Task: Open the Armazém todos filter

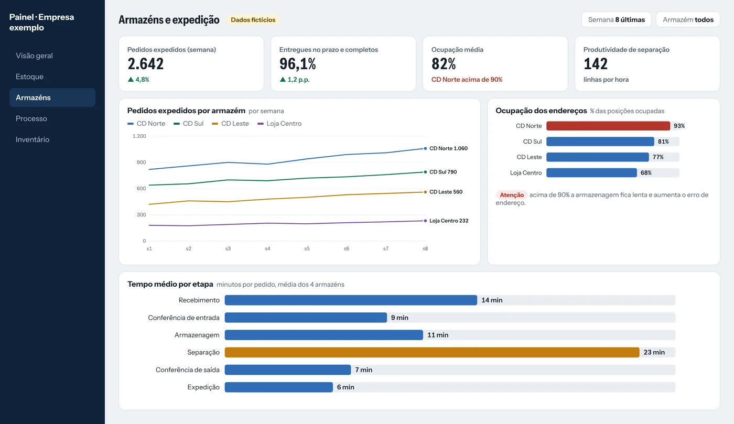Action: tap(688, 19)
